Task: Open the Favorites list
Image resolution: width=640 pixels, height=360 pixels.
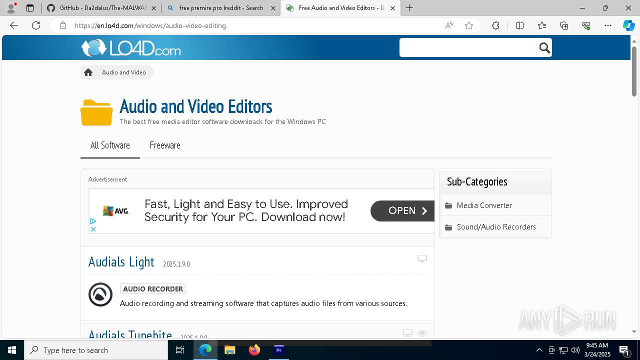Action: [x=542, y=25]
